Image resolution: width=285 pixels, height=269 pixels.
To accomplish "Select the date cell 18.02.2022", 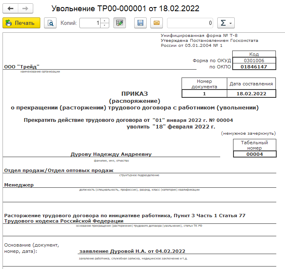I will tap(251, 94).
